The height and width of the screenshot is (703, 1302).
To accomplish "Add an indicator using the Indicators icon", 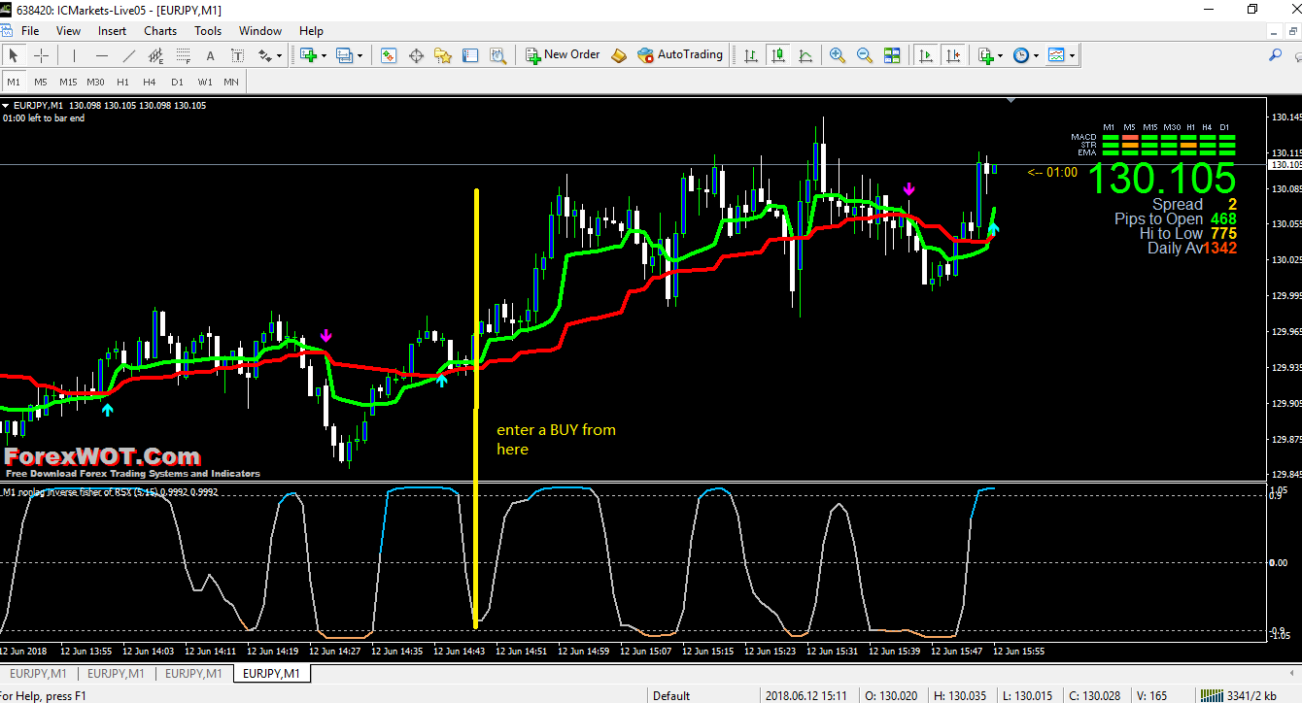I will click(x=986, y=55).
